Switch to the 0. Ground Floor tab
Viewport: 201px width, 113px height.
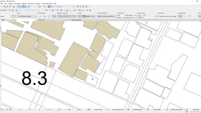pyautogui.click(x=12, y=20)
